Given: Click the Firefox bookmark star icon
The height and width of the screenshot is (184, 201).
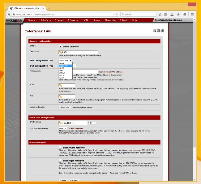Looking at the screenshot, I should [x=160, y=14].
